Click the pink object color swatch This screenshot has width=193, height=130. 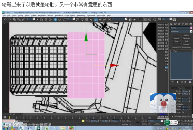coord(191,28)
